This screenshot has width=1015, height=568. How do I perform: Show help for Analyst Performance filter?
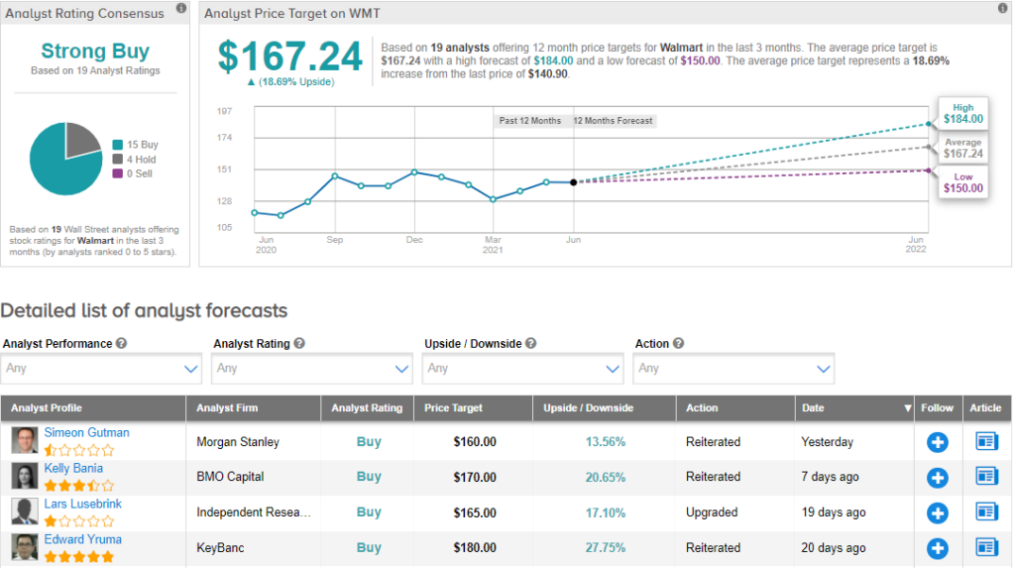121,343
